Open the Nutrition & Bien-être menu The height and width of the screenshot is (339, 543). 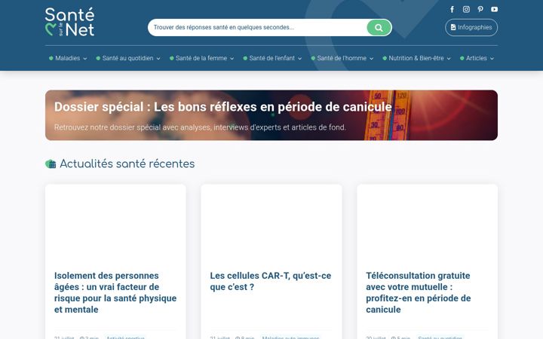(x=416, y=58)
